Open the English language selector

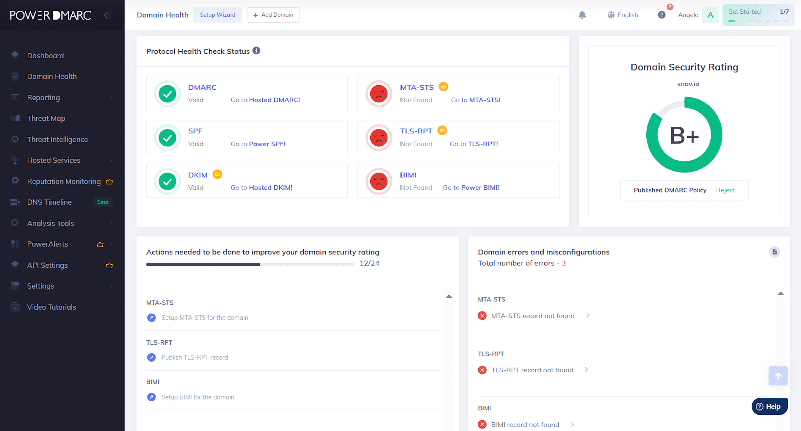pyautogui.click(x=623, y=15)
